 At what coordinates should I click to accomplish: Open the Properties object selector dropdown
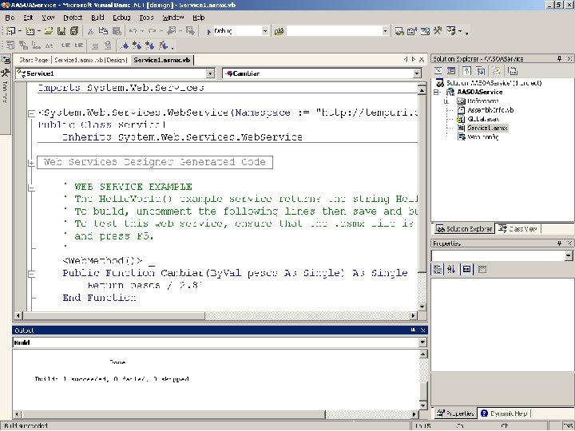point(569,255)
